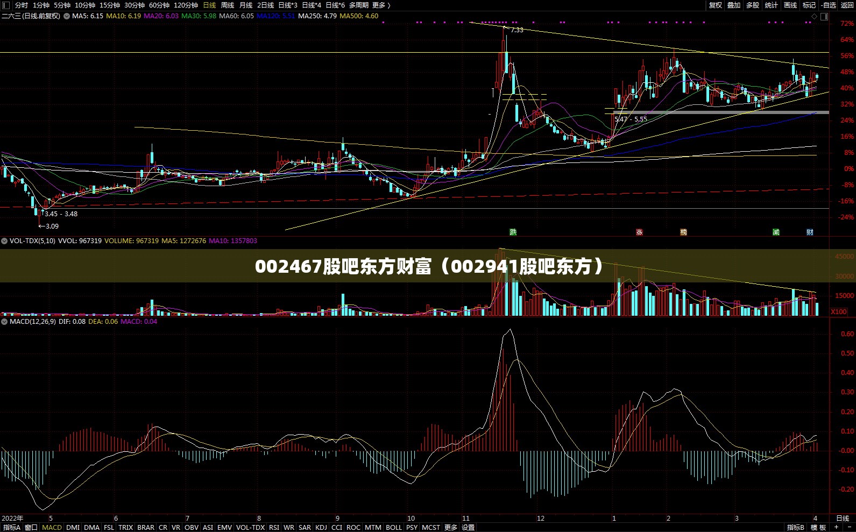
Task: Select the 60分钟 period tab
Action: pyautogui.click(x=159, y=5)
